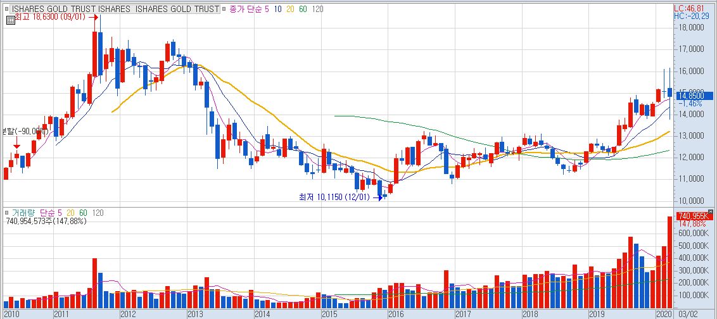Click the 2013 year label on time axis

point(195,314)
